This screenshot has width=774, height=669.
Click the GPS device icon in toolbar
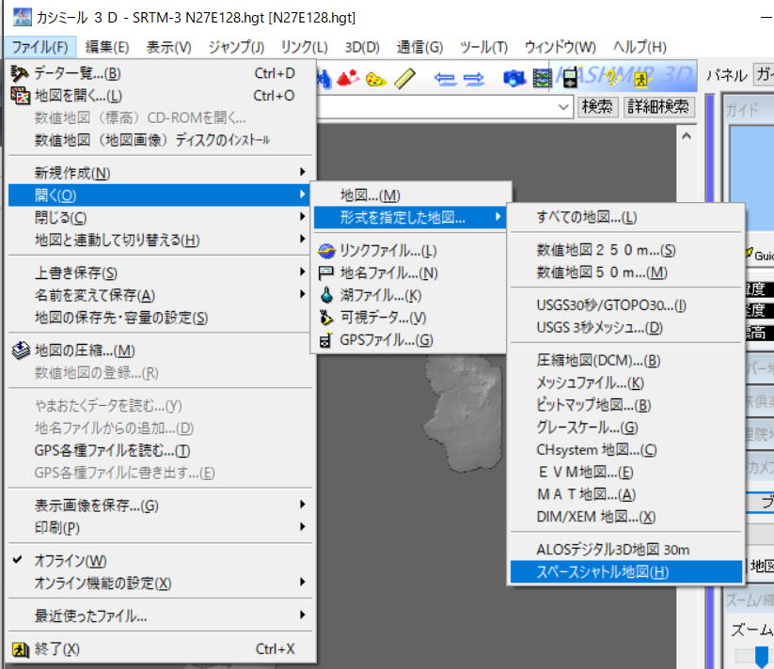[x=569, y=80]
